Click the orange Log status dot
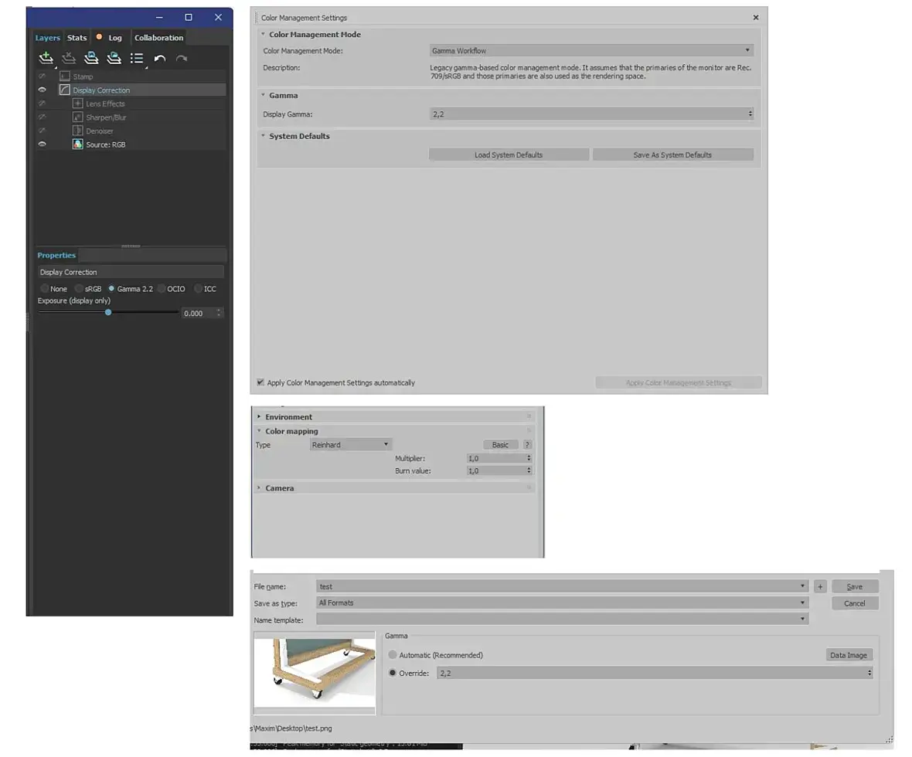 (x=99, y=36)
